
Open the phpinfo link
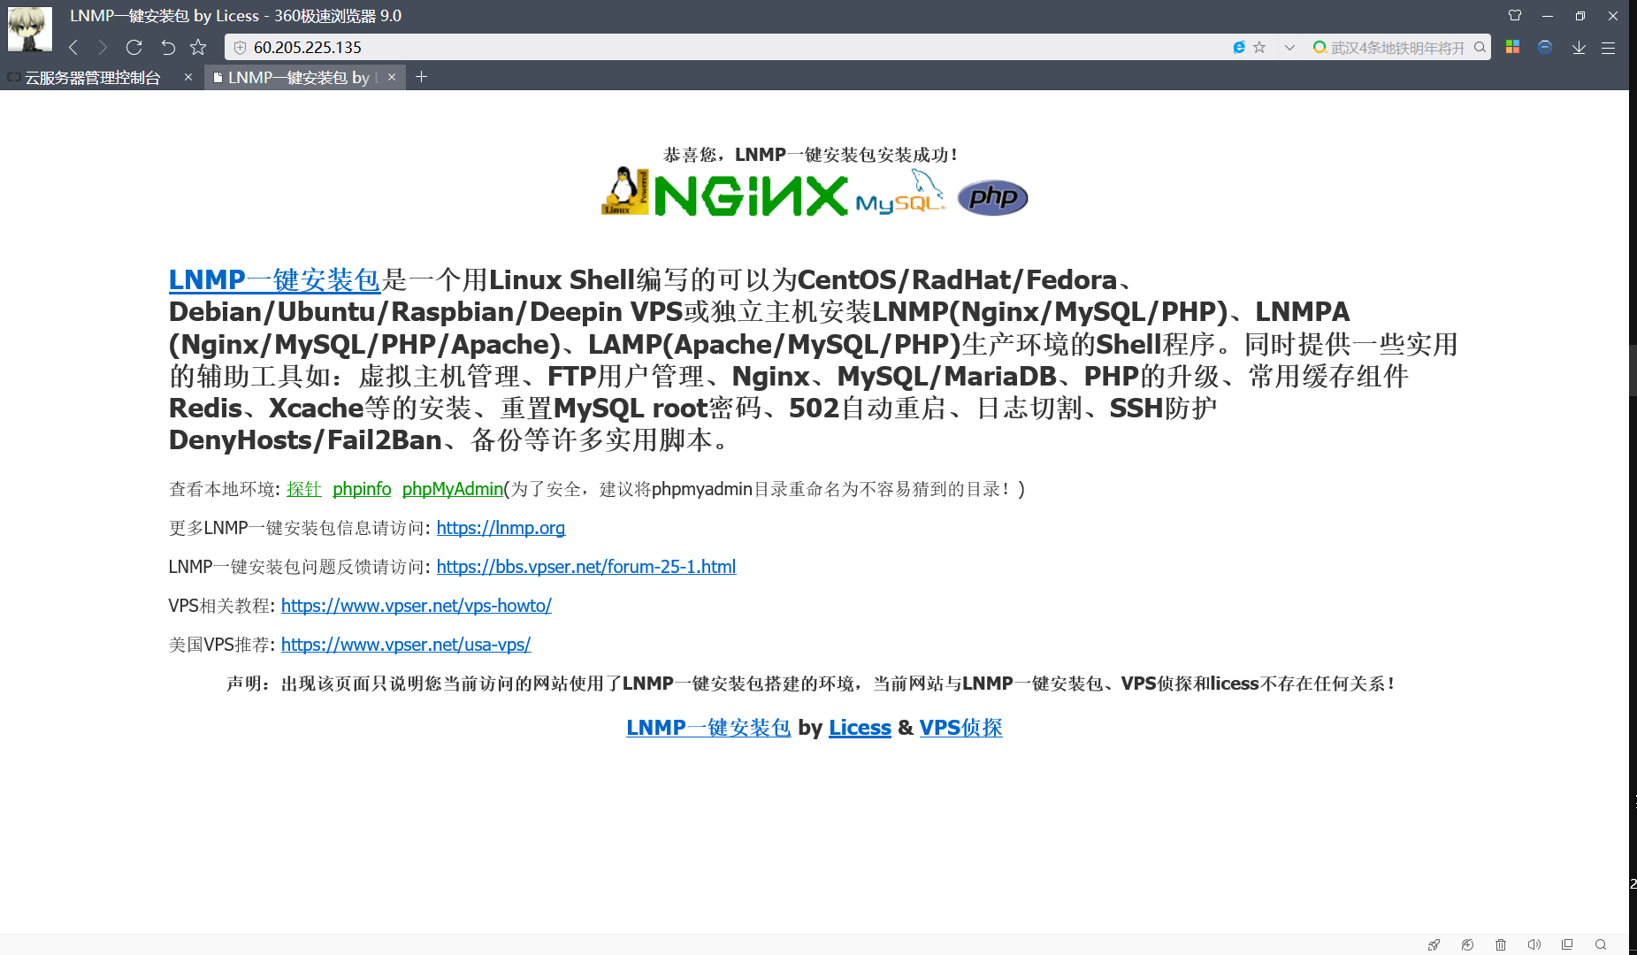(x=362, y=489)
